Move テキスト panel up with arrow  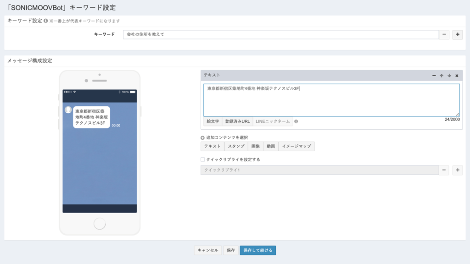[442, 76]
